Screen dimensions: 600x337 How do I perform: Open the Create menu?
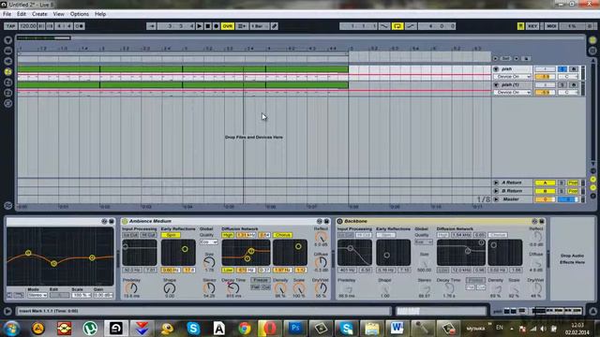(x=39, y=14)
